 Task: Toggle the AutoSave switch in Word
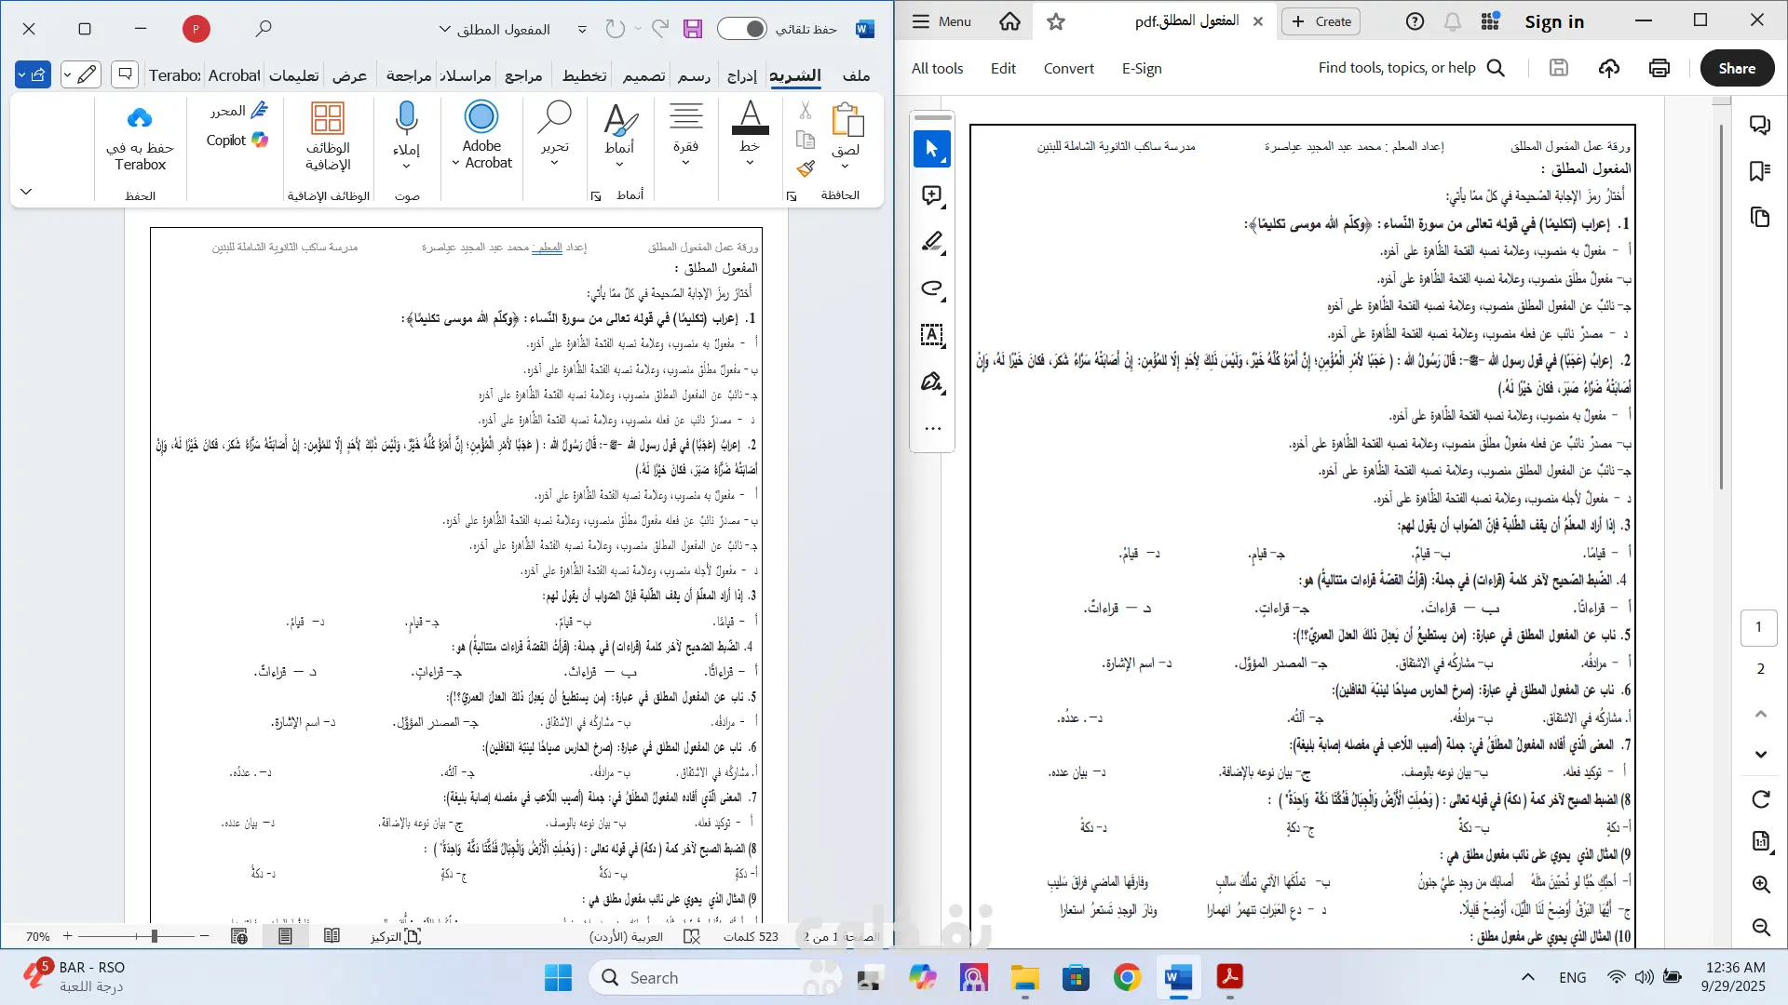[x=742, y=29]
